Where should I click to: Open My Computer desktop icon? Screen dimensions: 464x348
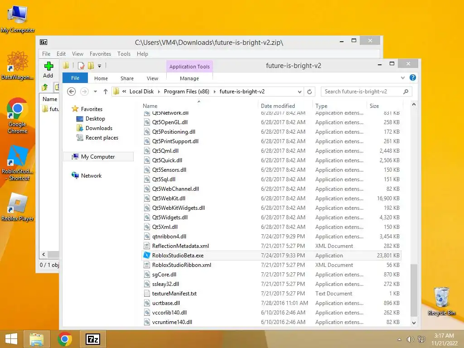tap(18, 19)
